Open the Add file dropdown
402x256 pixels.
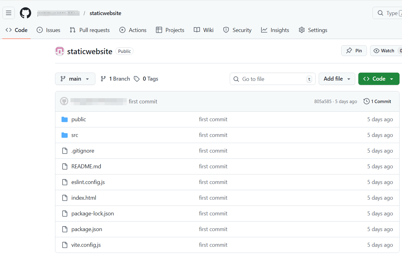[337, 79]
